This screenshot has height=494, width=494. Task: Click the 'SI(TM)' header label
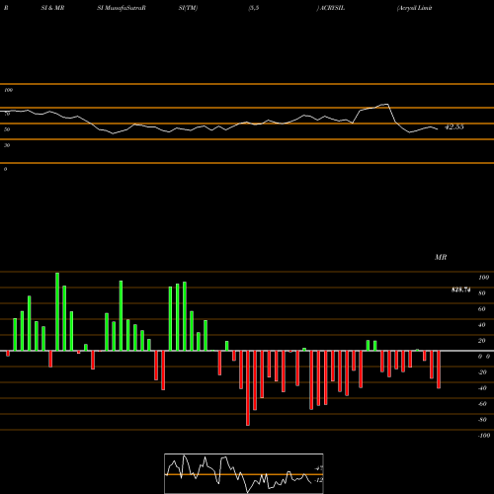tap(188, 8)
